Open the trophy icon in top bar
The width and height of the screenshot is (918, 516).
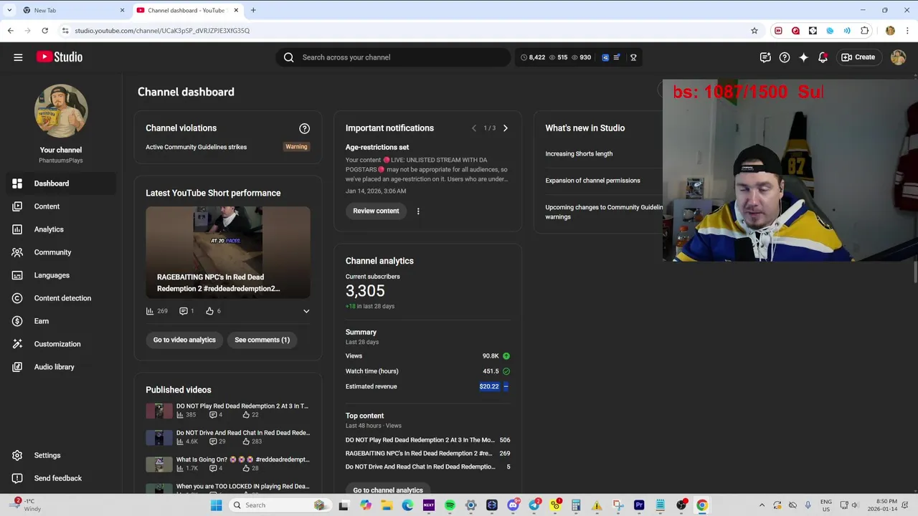tap(633, 57)
